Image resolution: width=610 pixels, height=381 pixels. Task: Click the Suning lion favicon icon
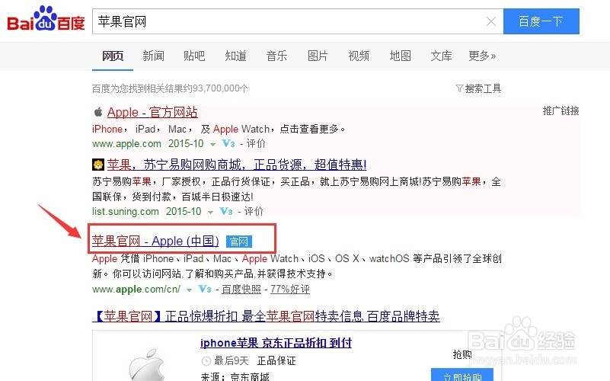click(x=98, y=165)
